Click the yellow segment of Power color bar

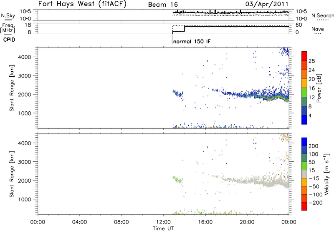304,83
